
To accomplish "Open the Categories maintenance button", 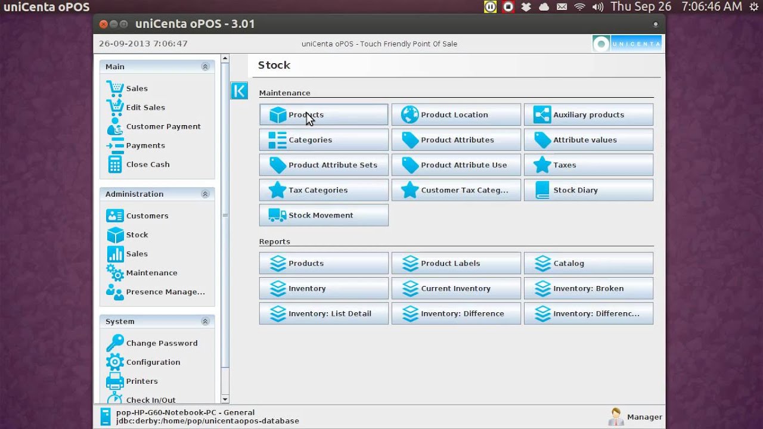I will (324, 140).
